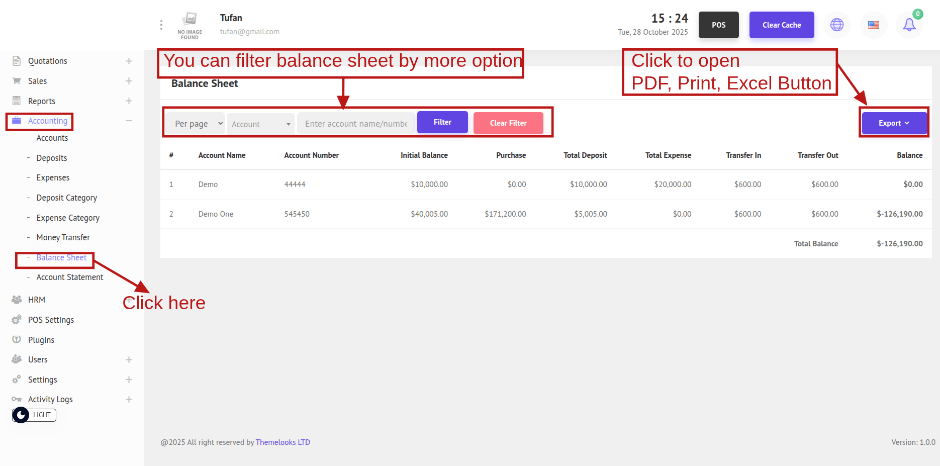This screenshot has height=466, width=940.
Task: Click the HRM people icon in sidebar
Action: point(17,300)
